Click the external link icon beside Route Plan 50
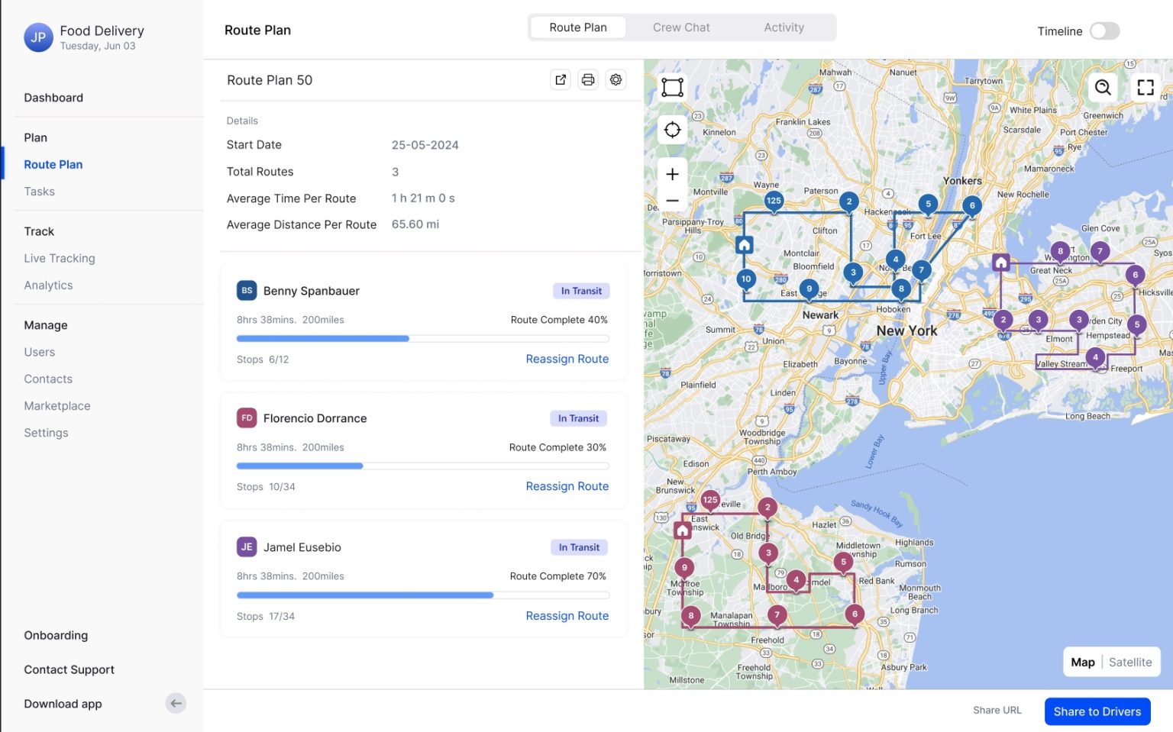Viewport: 1173px width, 732px height. 561,79
